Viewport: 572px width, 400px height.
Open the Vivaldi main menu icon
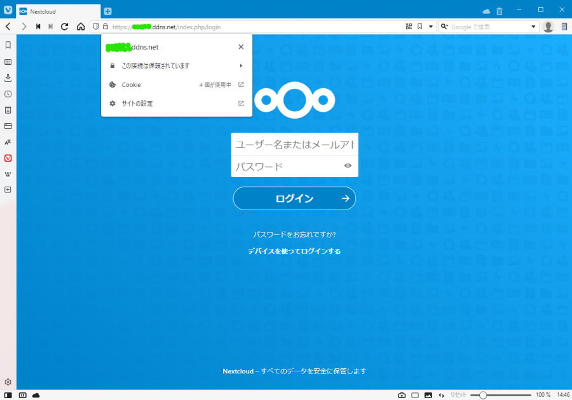(8, 11)
